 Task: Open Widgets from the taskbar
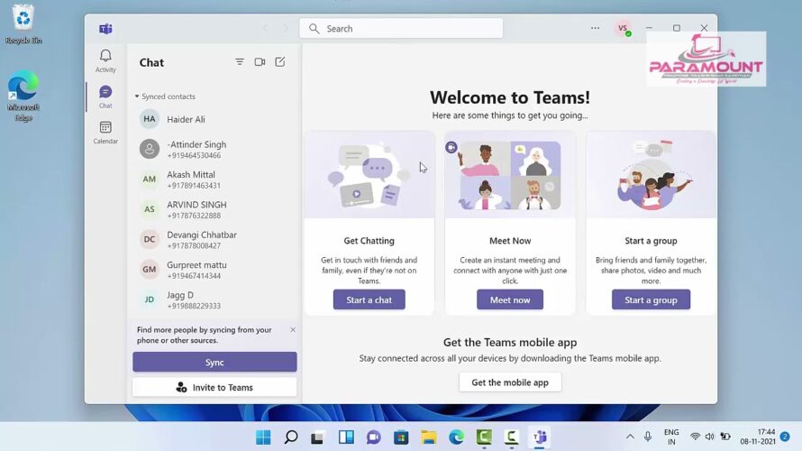[346, 437]
